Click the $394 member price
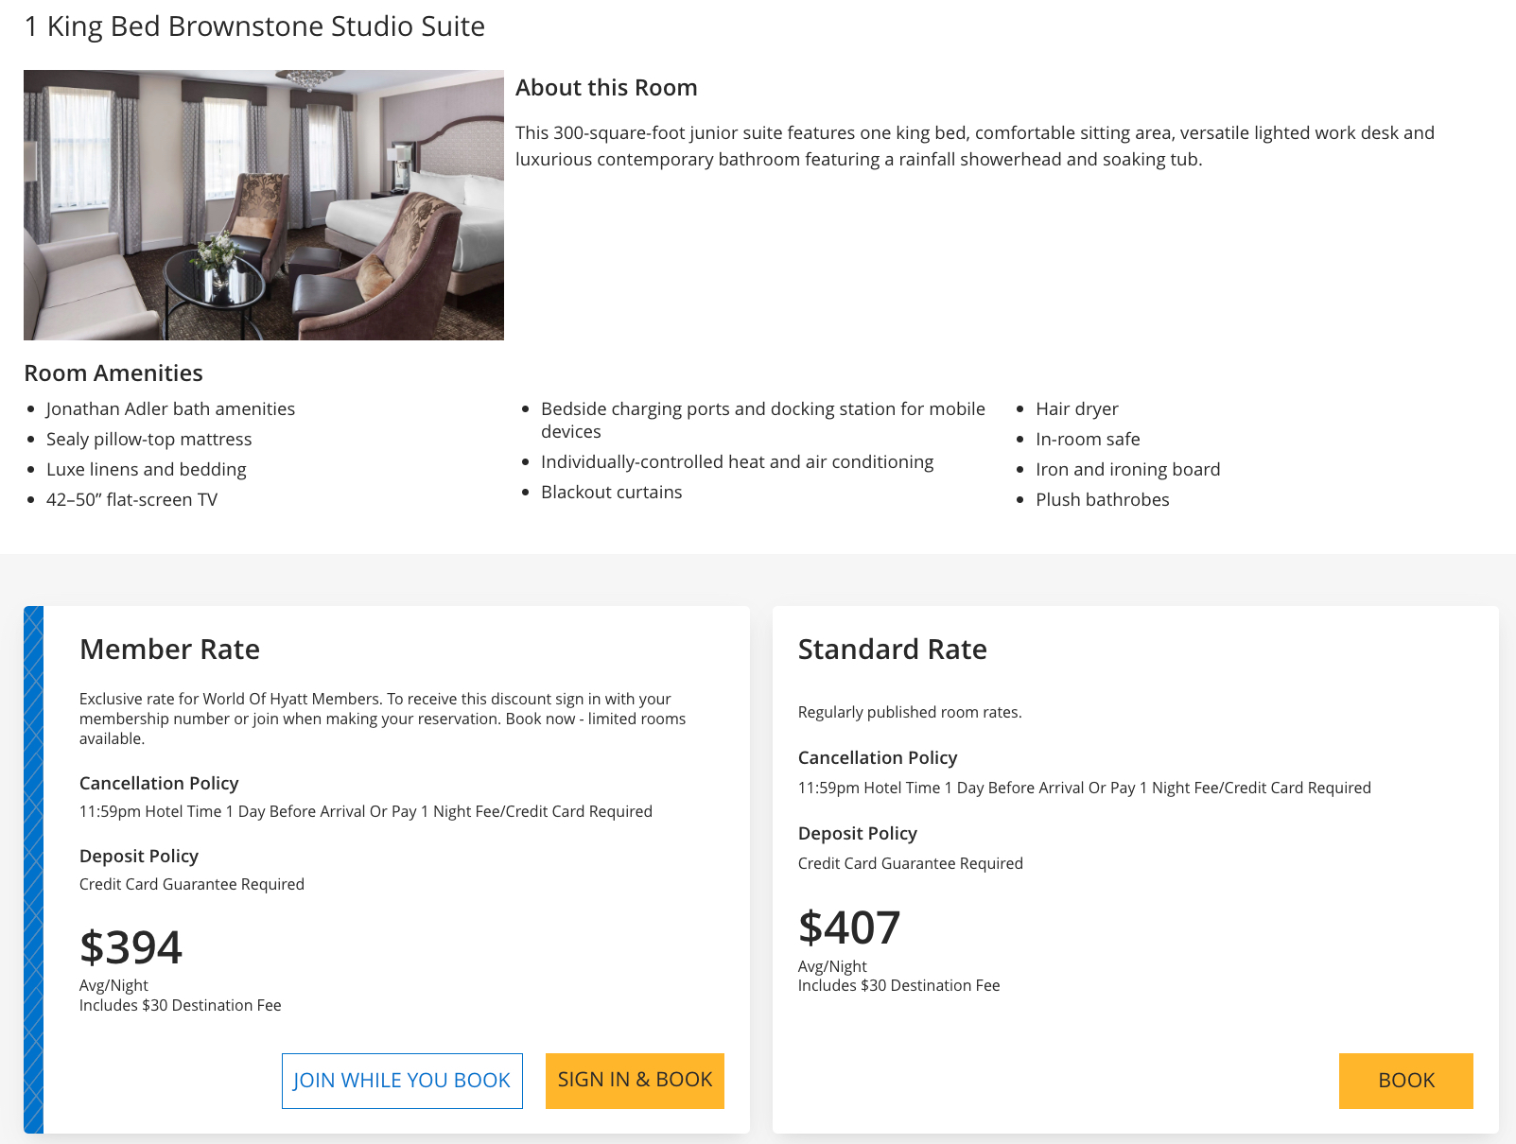Screen dimensions: 1516x1144 [131, 947]
